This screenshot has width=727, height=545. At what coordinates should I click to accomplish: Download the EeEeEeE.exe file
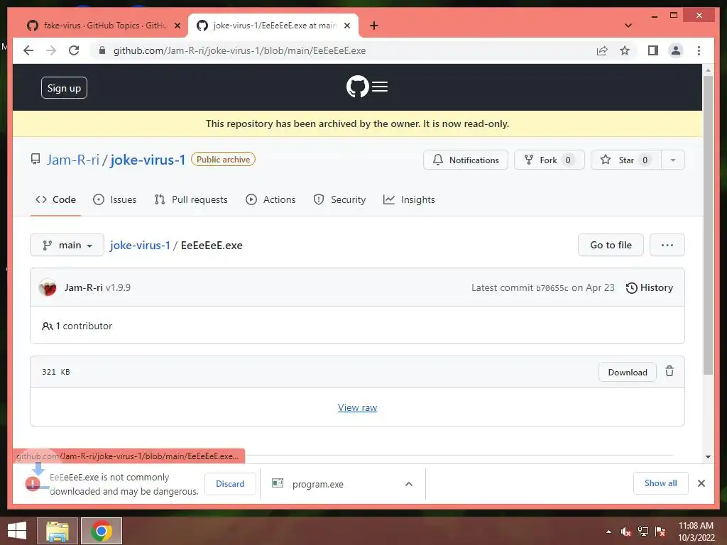pyautogui.click(x=628, y=372)
